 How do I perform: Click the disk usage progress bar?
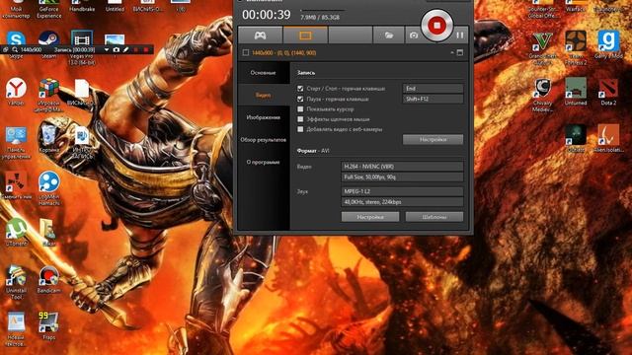pyautogui.click(x=323, y=10)
